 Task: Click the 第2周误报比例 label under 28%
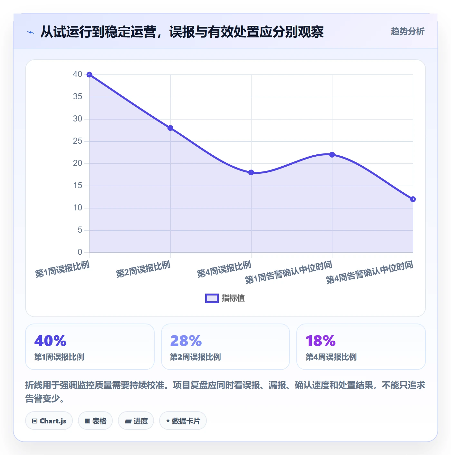point(195,357)
